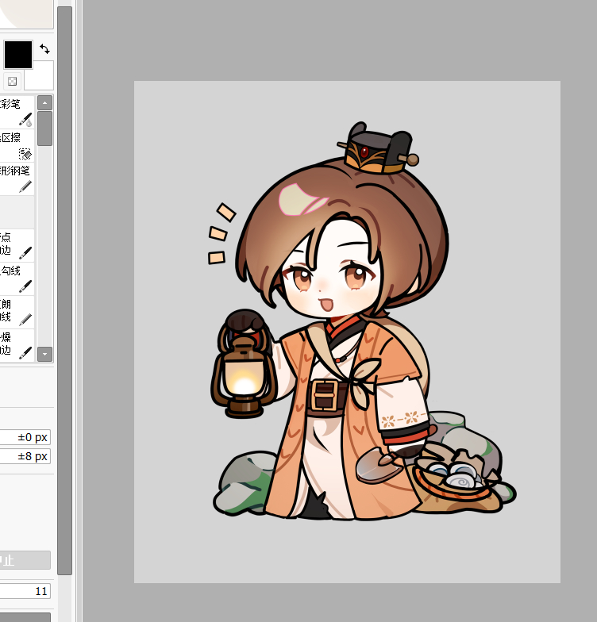The image size is (597, 622).
Task: Click the tool list scroll-down arrow
Action: [x=44, y=354]
